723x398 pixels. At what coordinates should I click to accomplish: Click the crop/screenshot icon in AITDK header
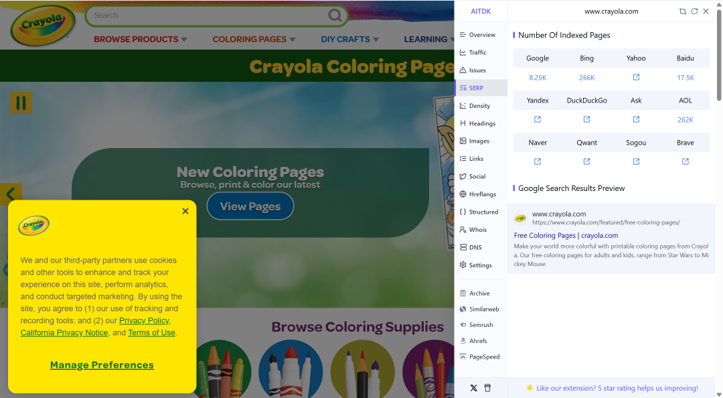(x=683, y=11)
